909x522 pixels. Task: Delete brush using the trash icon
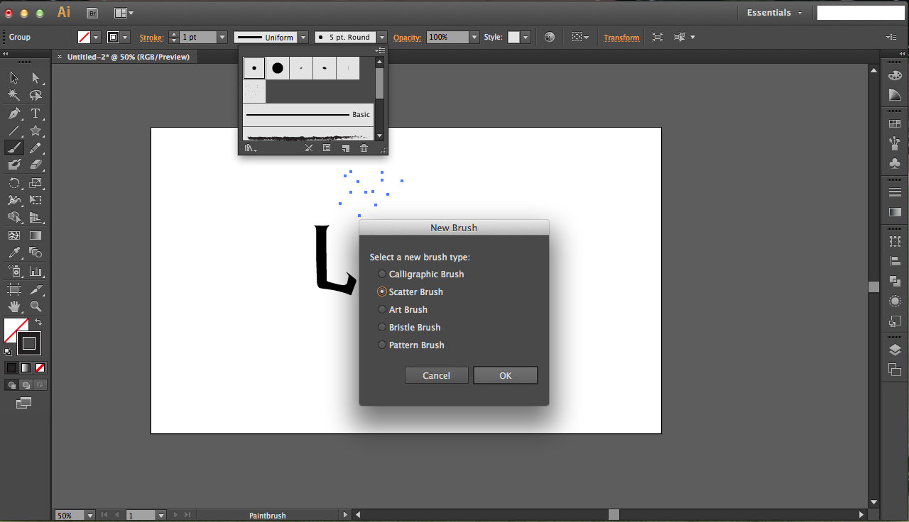pyautogui.click(x=364, y=148)
